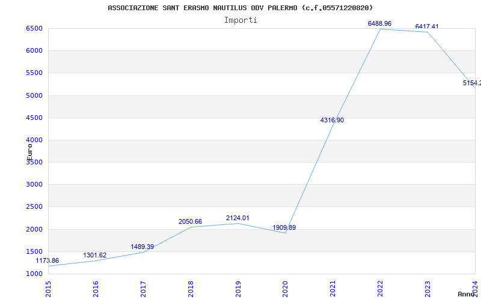This screenshot has width=481, height=300.
Task: Click the 4316.90 data label
Action: tap(332, 121)
